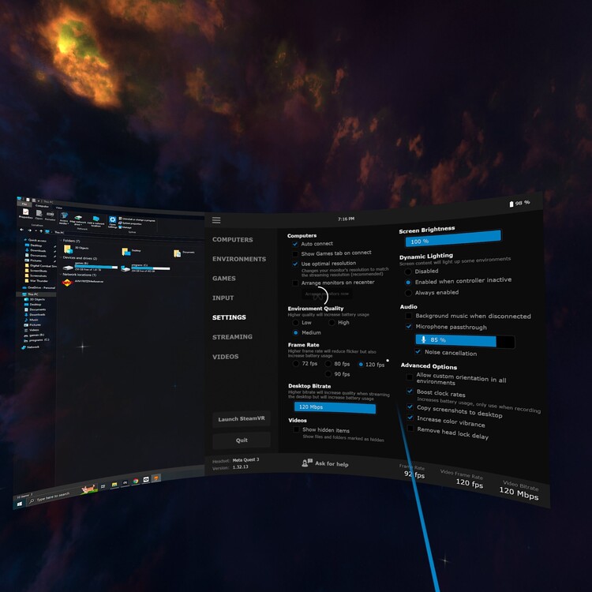Click the Quit button
592x592 pixels.
242,440
